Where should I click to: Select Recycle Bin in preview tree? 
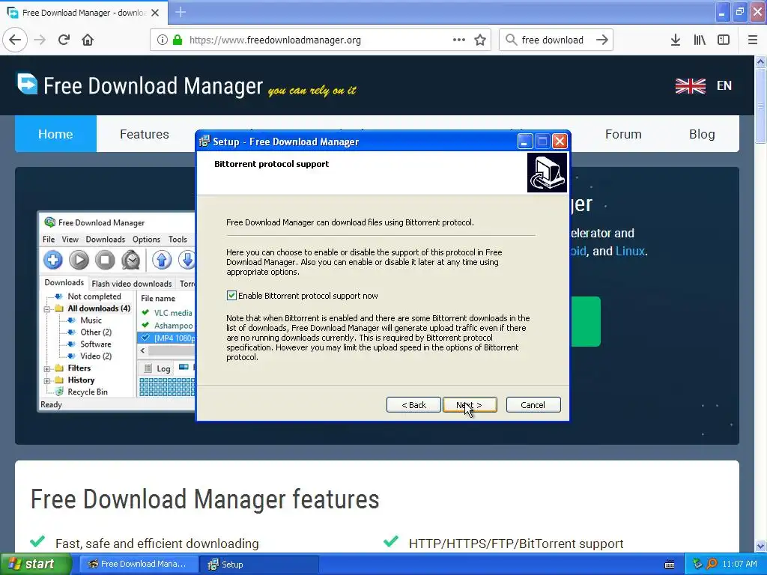88,392
